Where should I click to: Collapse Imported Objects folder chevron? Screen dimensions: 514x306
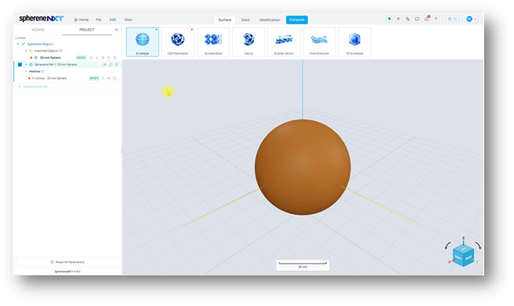[x=26, y=51]
